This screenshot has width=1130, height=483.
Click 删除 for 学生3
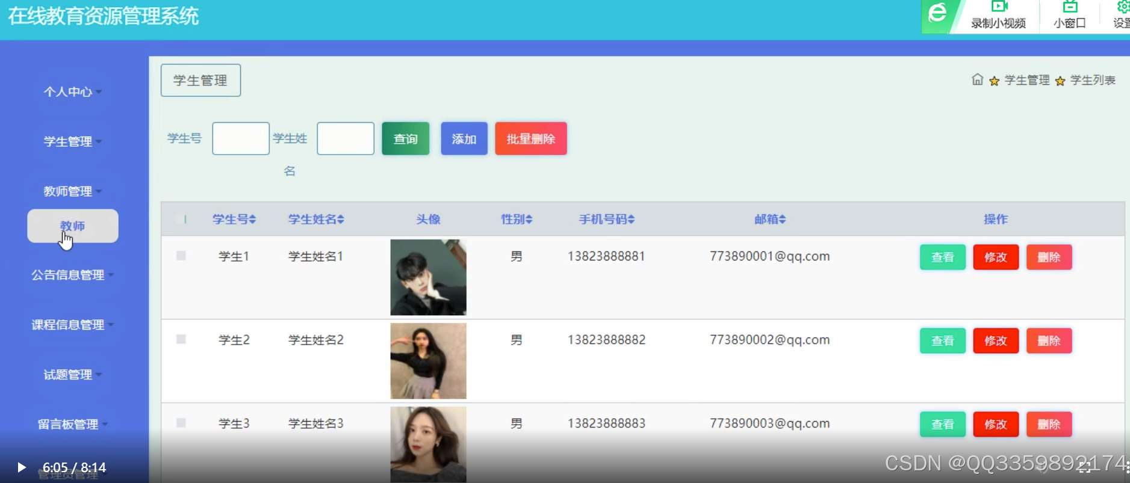point(1049,425)
